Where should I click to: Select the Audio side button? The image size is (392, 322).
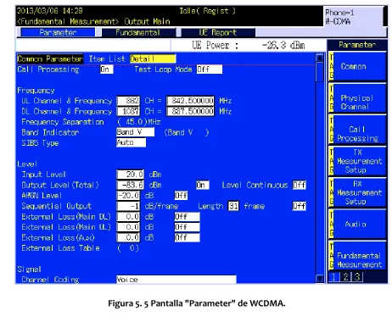(357, 224)
